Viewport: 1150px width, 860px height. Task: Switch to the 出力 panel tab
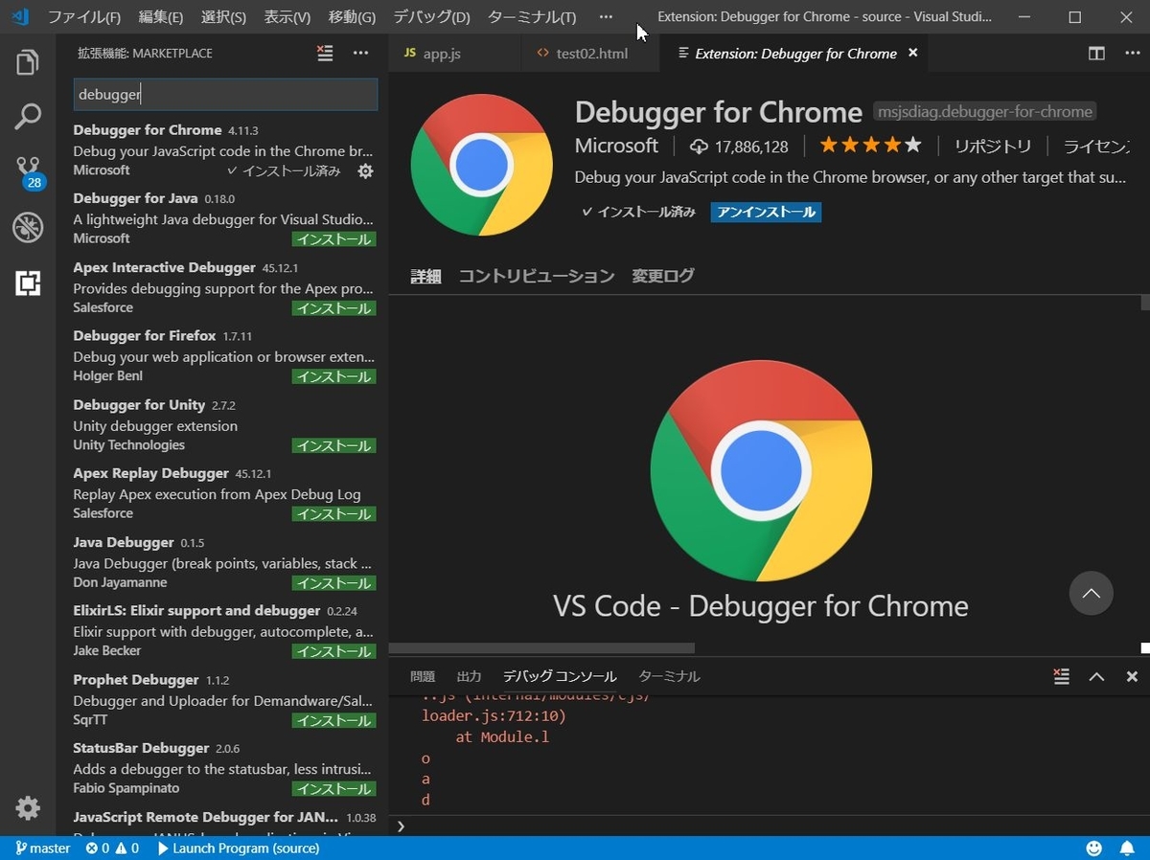469,676
